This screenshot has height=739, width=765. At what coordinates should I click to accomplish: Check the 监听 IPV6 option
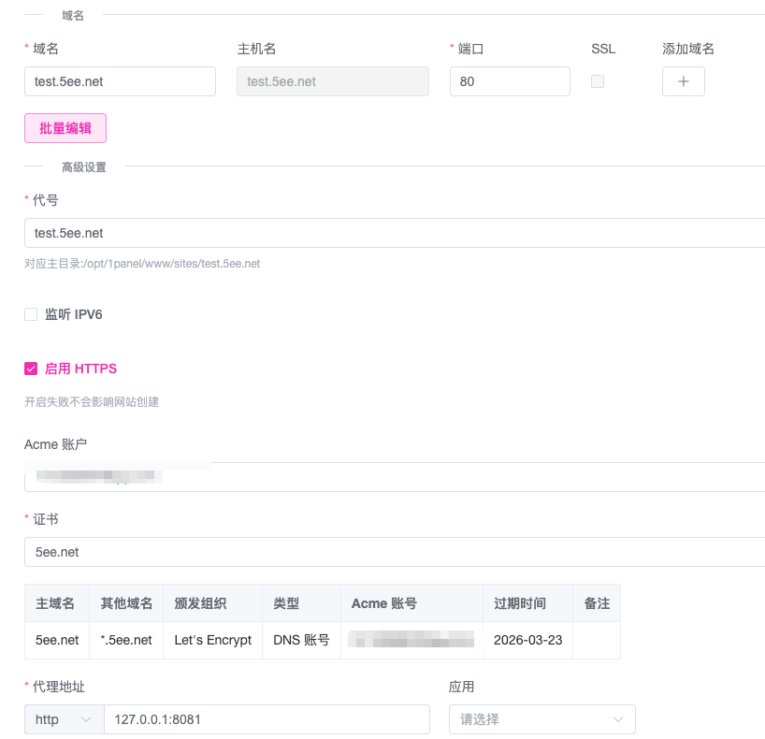pyautogui.click(x=30, y=314)
